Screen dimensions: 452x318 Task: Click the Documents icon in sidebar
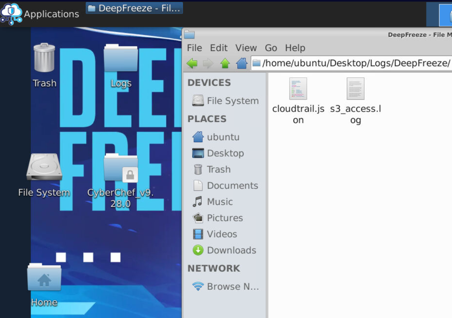pos(198,185)
